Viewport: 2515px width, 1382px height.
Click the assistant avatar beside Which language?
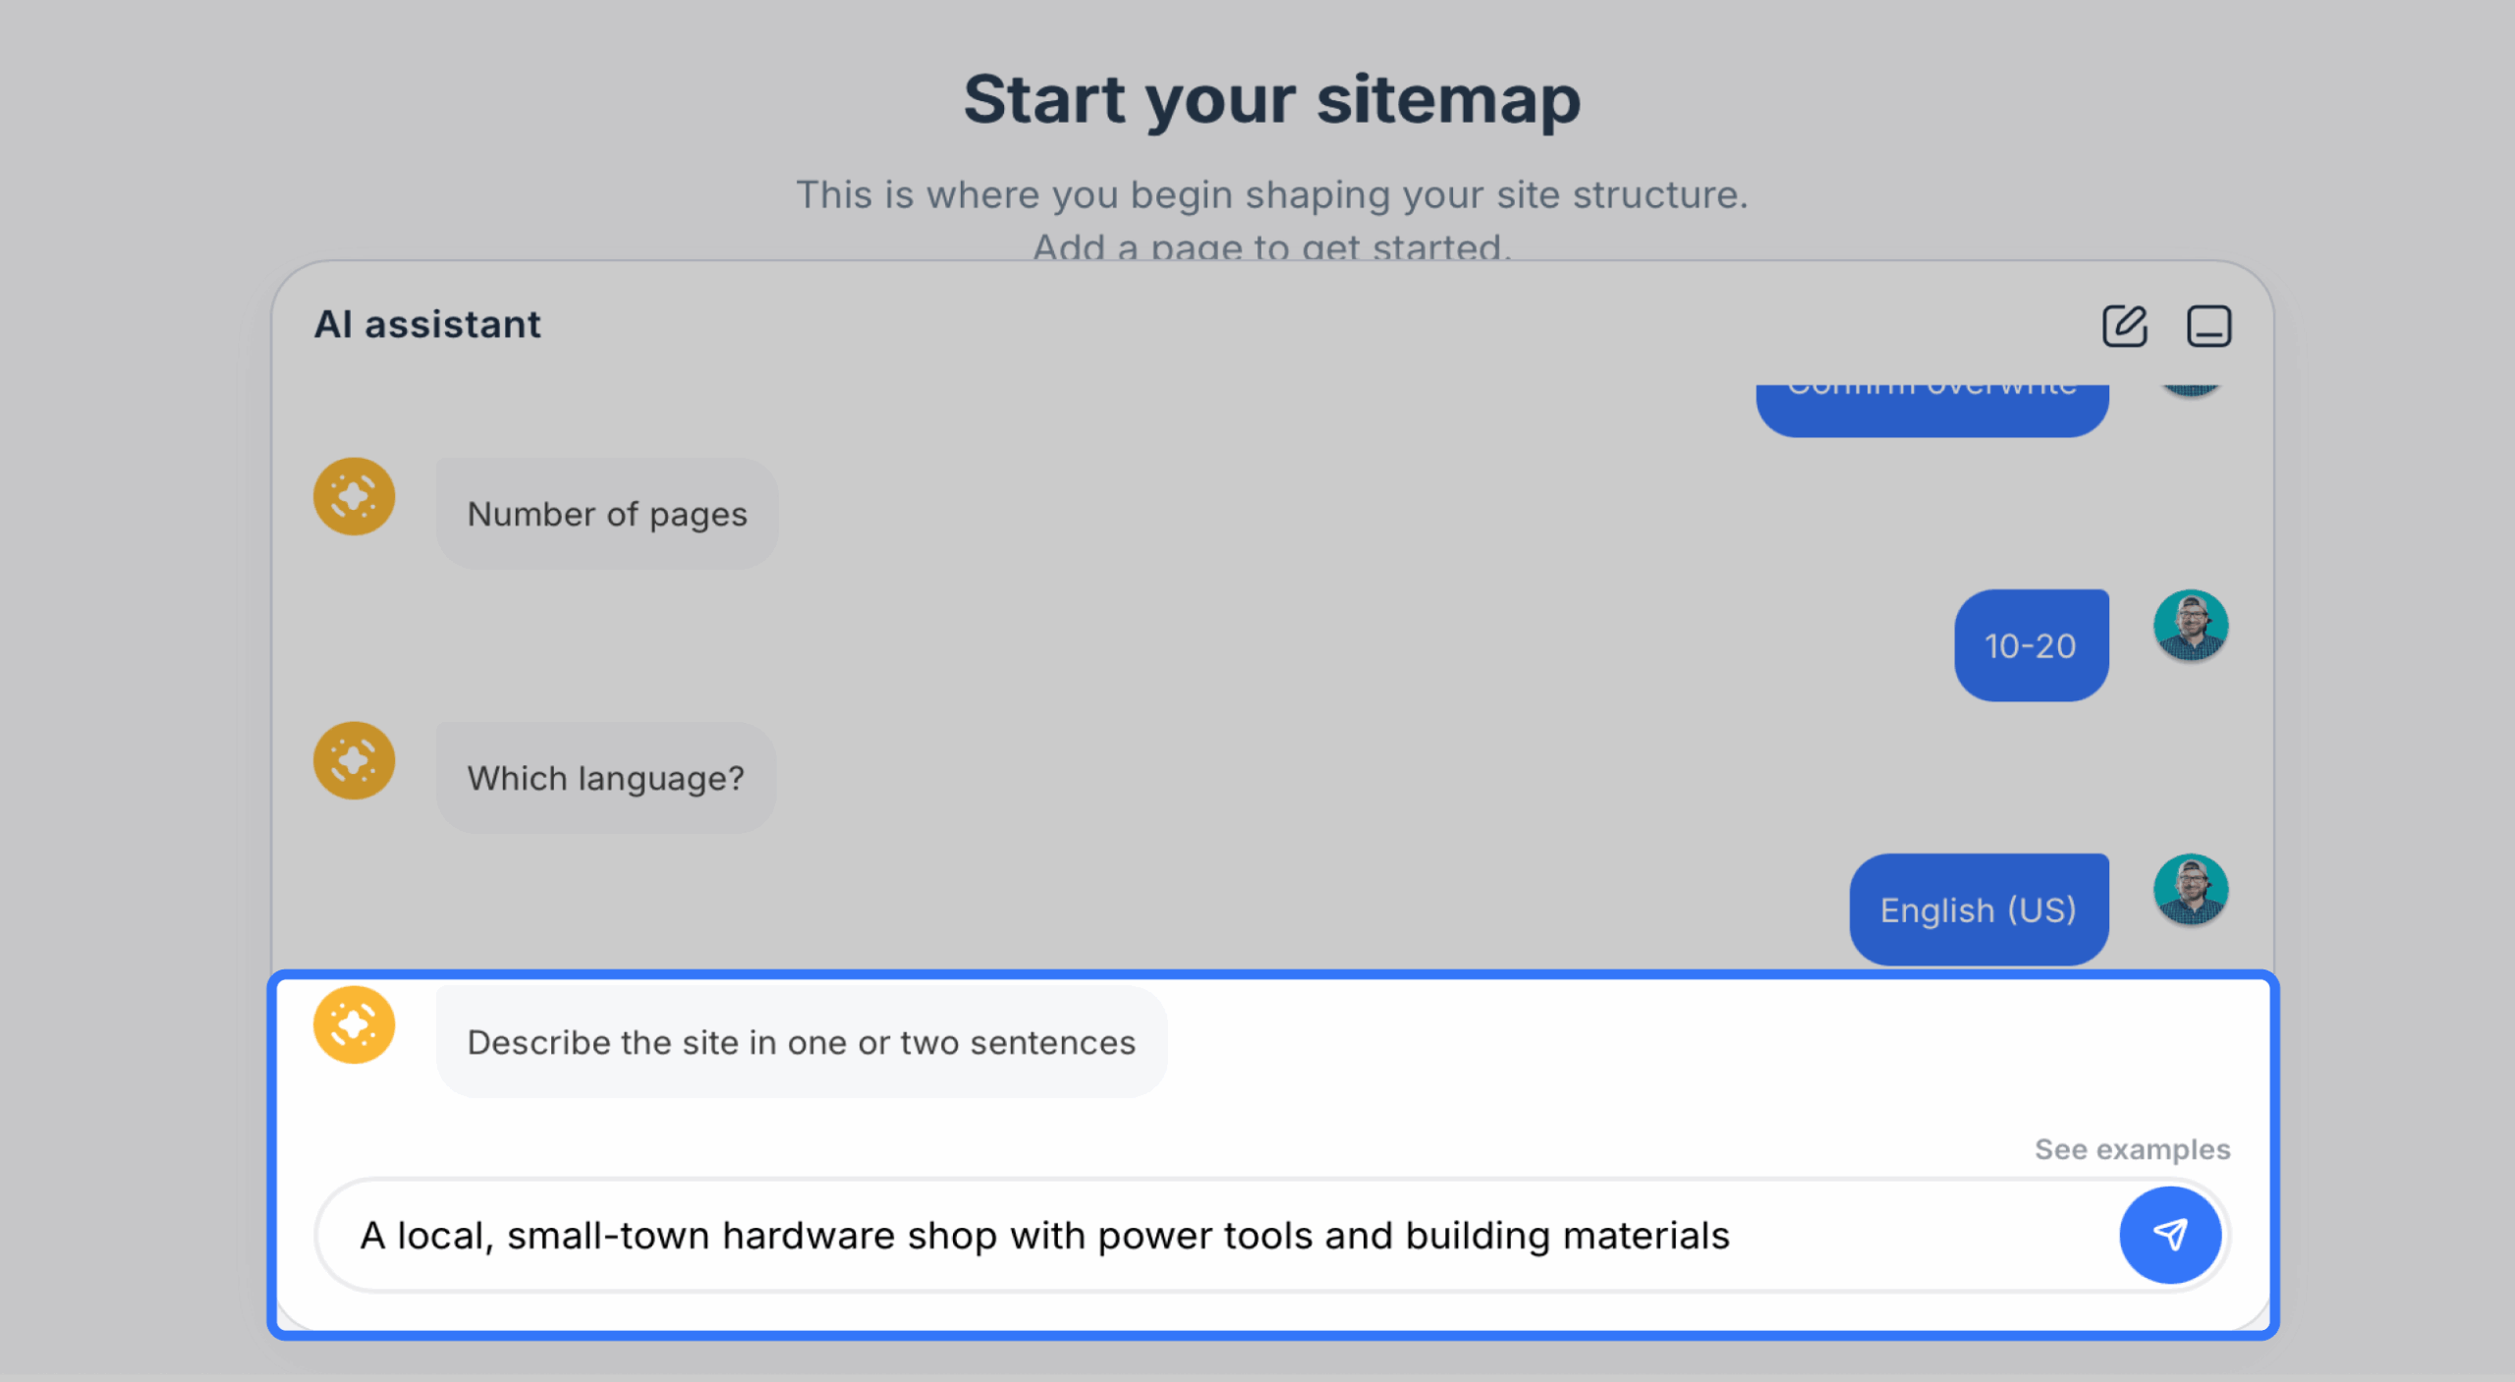354,760
